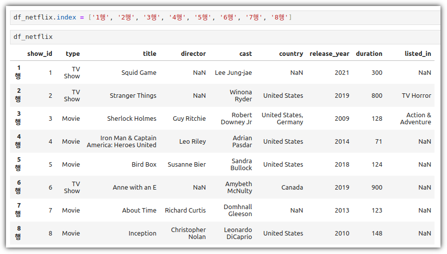Click director Richard Curtis cell
Image resolution: width=447 pixels, height=254 pixels.
[x=185, y=211]
